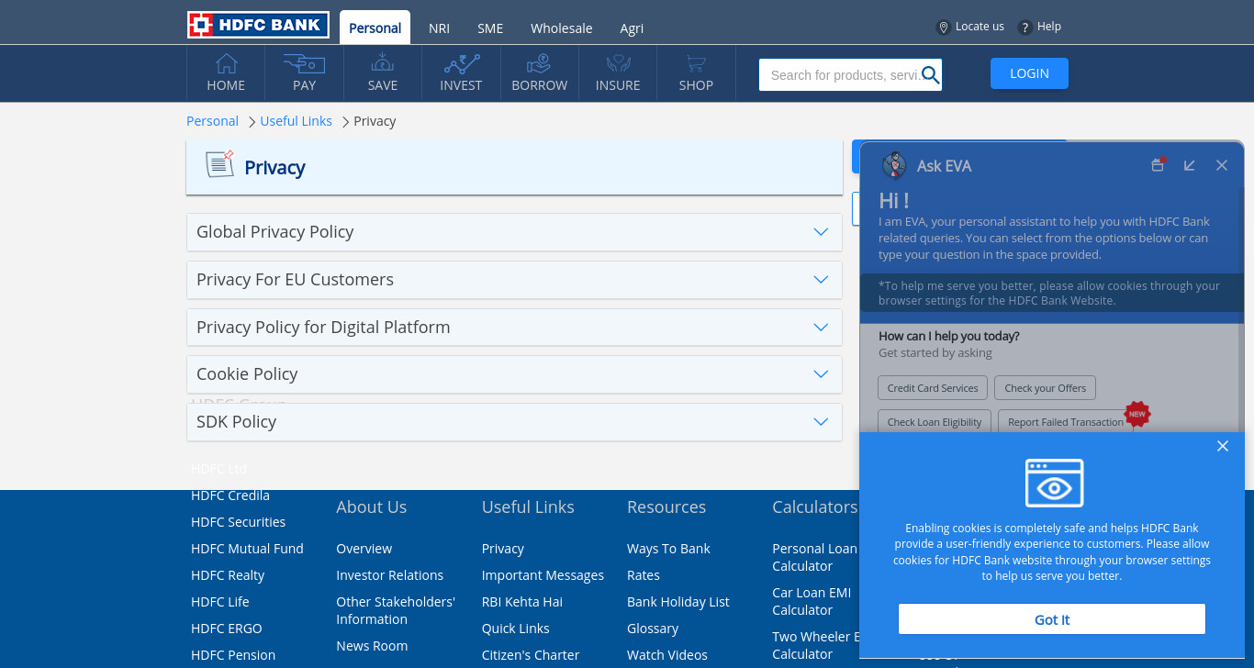Click Credit Card Services chat option

(933, 388)
